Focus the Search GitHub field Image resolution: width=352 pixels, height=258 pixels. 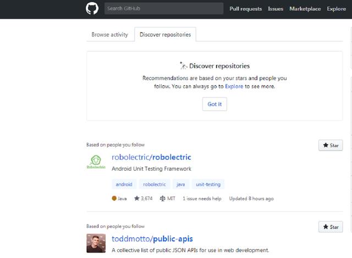point(163,9)
